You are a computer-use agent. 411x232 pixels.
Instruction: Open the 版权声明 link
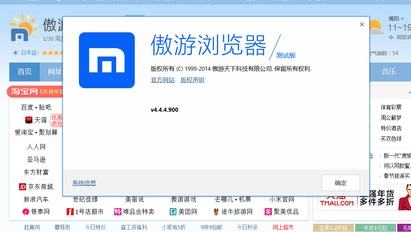192,80
